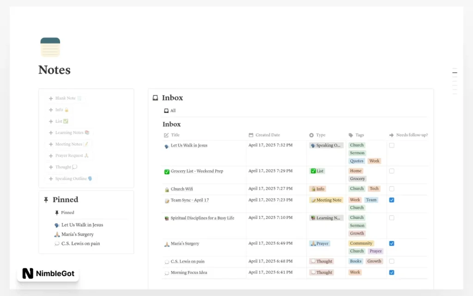
Task: Click the bubble icon of Morning Focus Idea row
Action: 167,273
